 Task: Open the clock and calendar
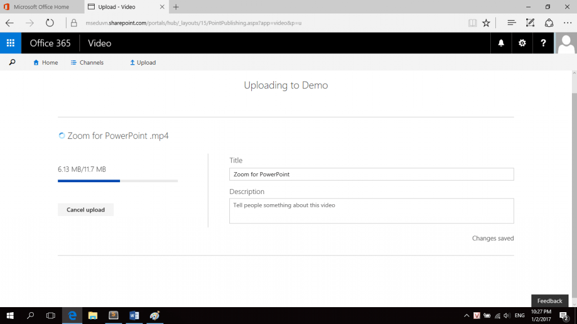(x=541, y=316)
